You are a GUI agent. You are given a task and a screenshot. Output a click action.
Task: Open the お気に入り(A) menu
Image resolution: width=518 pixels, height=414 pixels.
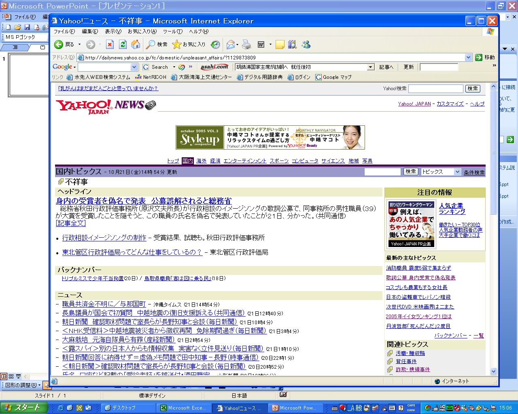(142, 32)
